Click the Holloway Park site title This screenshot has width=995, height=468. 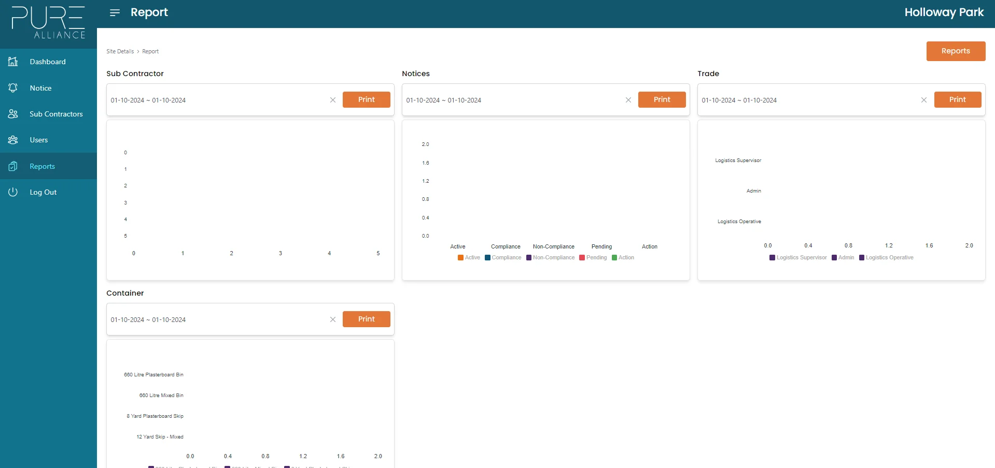pyautogui.click(x=944, y=12)
